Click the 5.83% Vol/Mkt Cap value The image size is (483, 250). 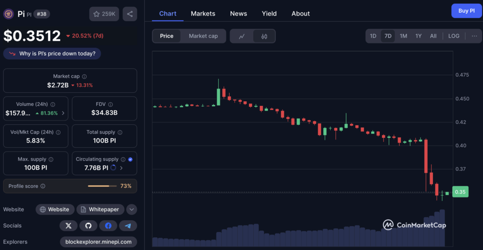pos(36,140)
